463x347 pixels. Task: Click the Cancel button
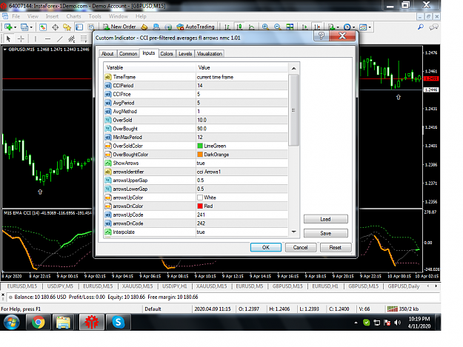pyautogui.click(x=301, y=247)
